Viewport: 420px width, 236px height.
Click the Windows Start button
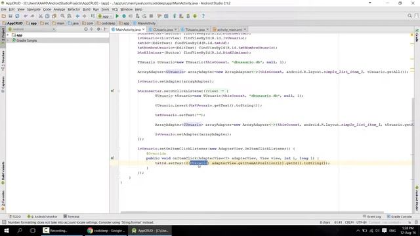[7, 230]
